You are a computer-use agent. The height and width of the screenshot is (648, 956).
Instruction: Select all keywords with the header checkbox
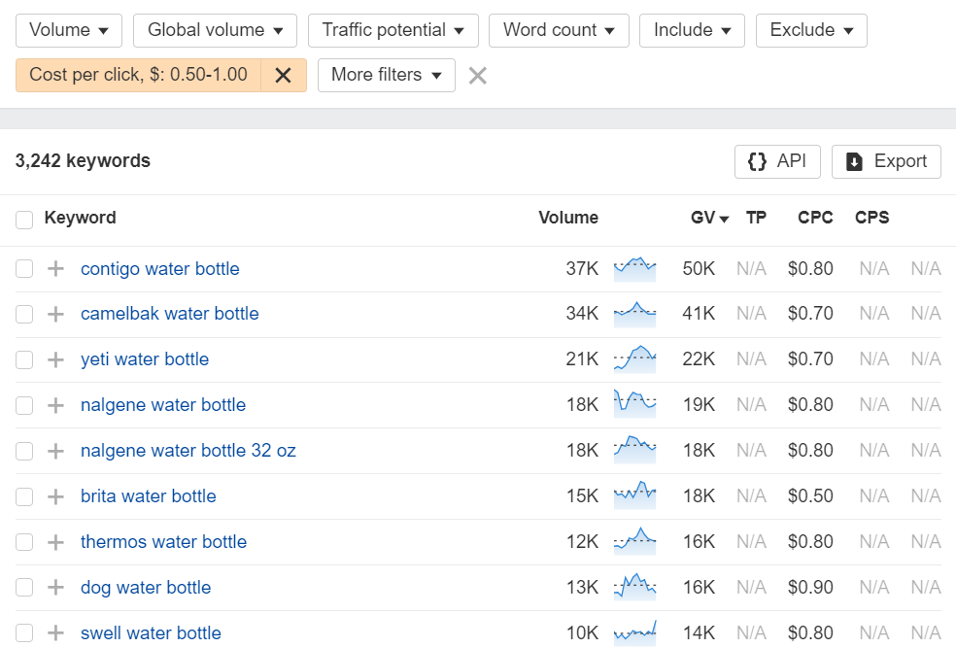click(24, 221)
